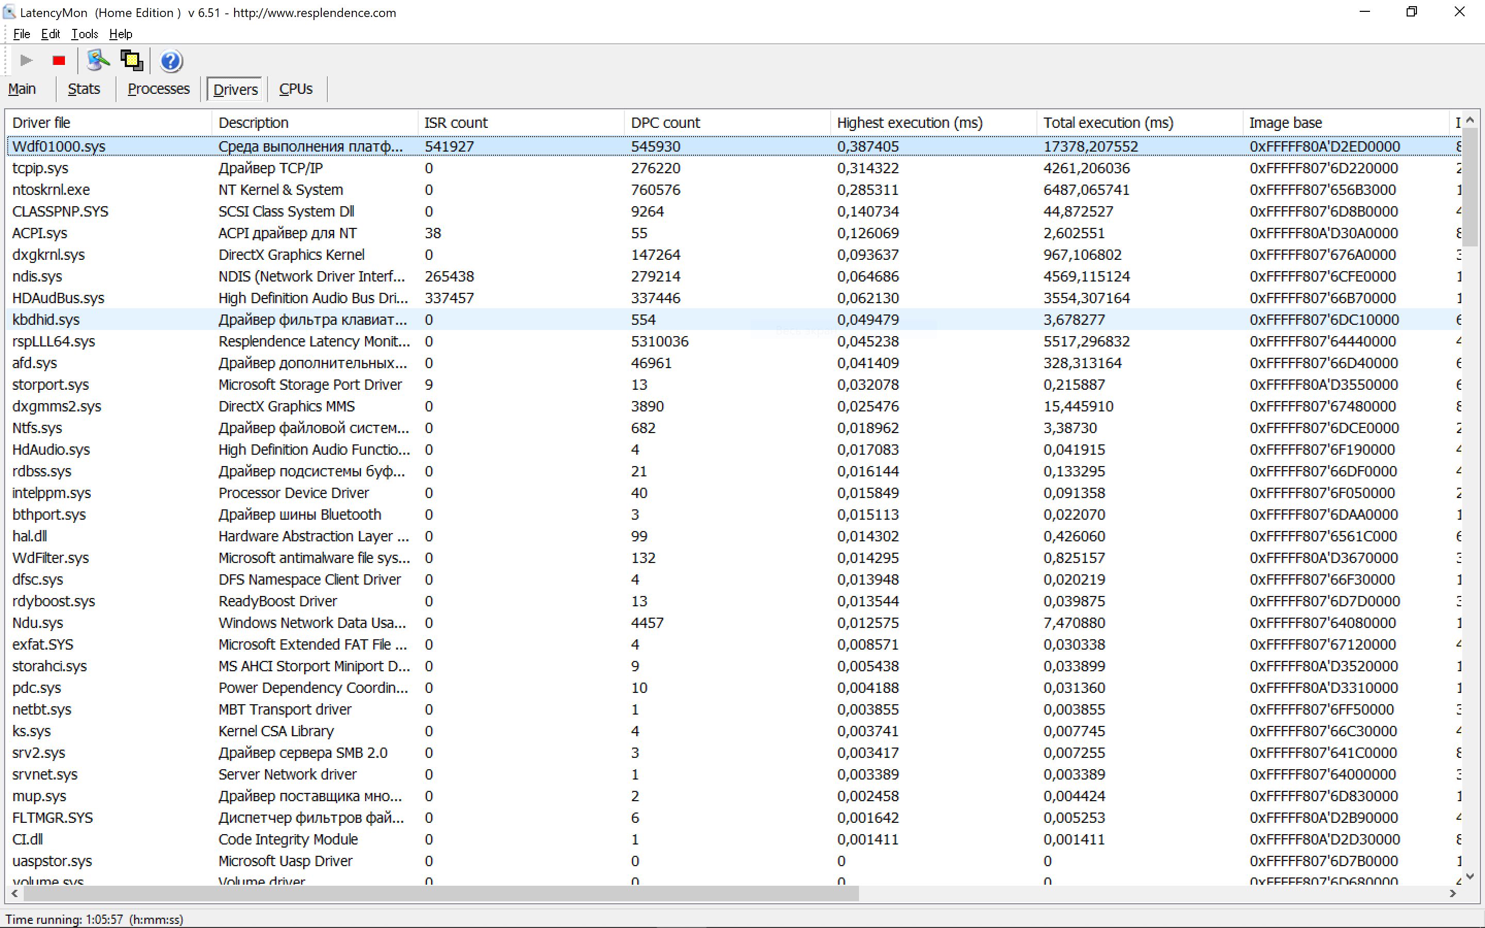Go to the Stats tab
1485x928 pixels.
coord(84,89)
